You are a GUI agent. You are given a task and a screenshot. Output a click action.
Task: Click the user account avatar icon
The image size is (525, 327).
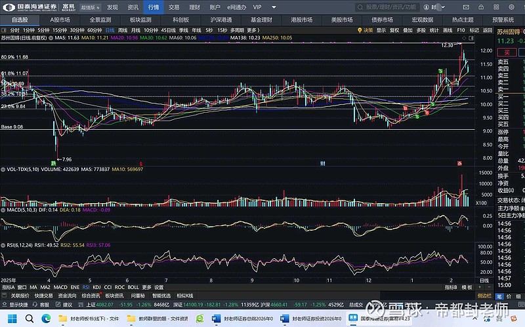(426, 7)
